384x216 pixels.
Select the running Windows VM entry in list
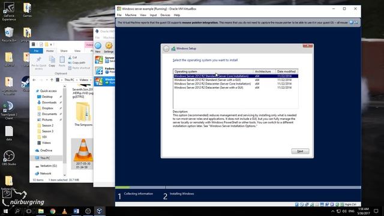(x=104, y=81)
